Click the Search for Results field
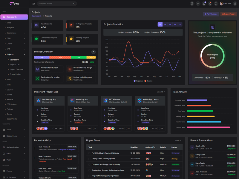Screen dimensions: 239x179 55,4
